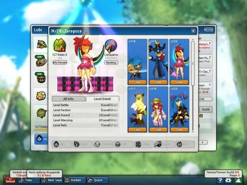Select the Level Battle row

pyautogui.click(x=85, y=105)
